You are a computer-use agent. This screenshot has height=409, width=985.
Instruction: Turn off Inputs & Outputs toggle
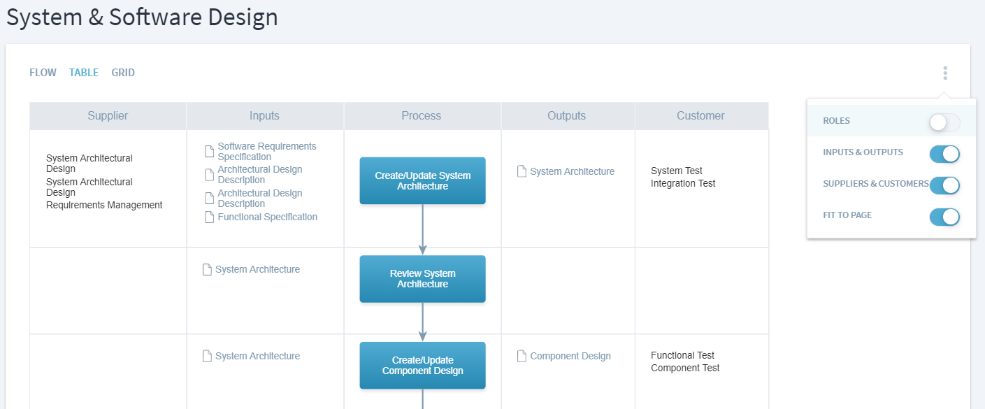click(x=944, y=154)
